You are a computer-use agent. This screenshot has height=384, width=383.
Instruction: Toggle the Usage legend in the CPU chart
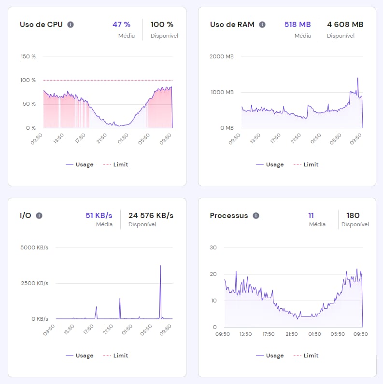pos(79,165)
